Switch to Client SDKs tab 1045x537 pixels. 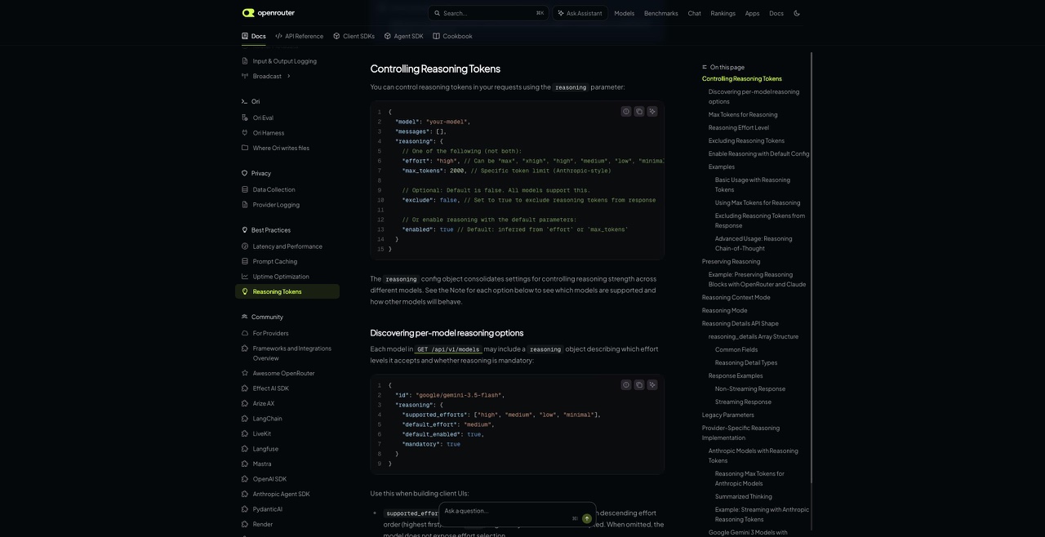tap(354, 36)
